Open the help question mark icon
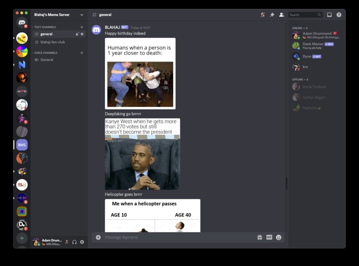 click(x=339, y=15)
